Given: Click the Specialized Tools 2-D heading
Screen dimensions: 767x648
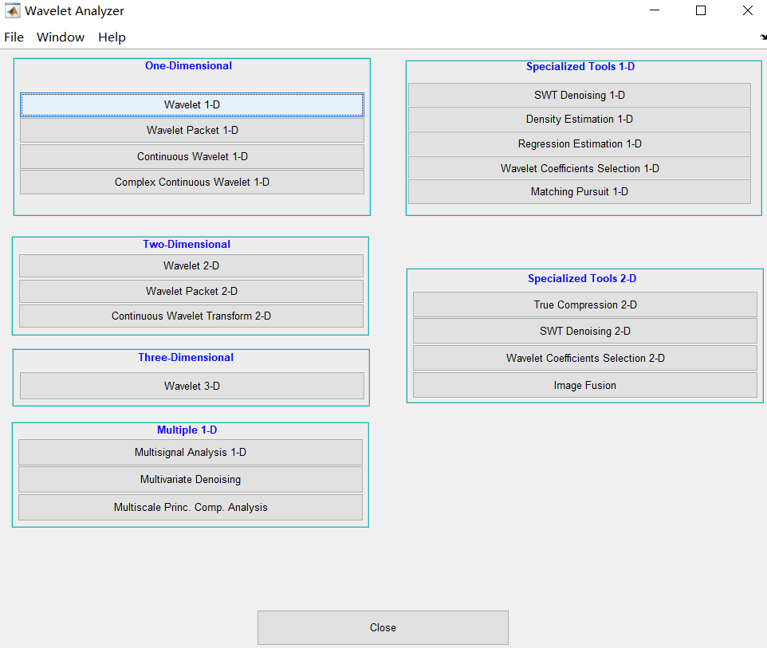Looking at the screenshot, I should click(582, 278).
